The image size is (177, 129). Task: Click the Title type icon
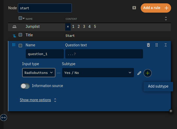[14, 36]
